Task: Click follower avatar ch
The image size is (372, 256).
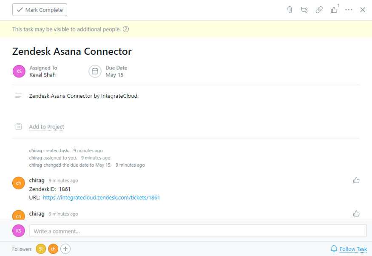Action: click(x=53, y=249)
